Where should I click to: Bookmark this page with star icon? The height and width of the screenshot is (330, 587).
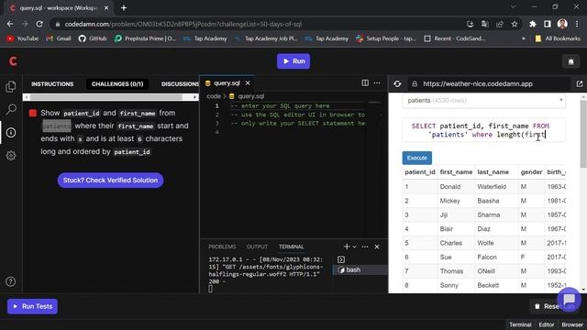pos(515,24)
